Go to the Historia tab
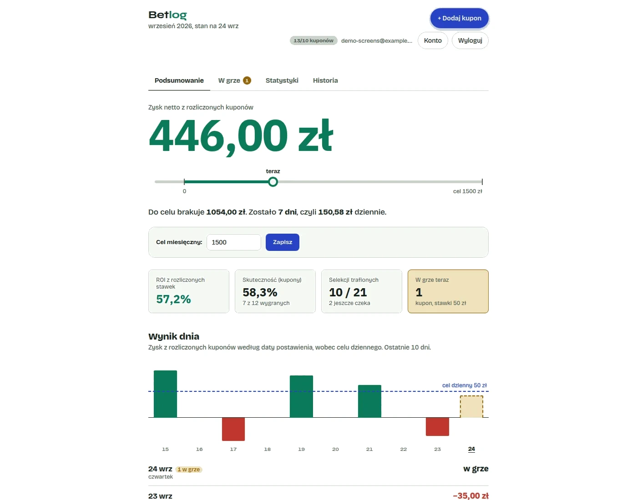The height and width of the screenshot is (500, 637). point(325,80)
